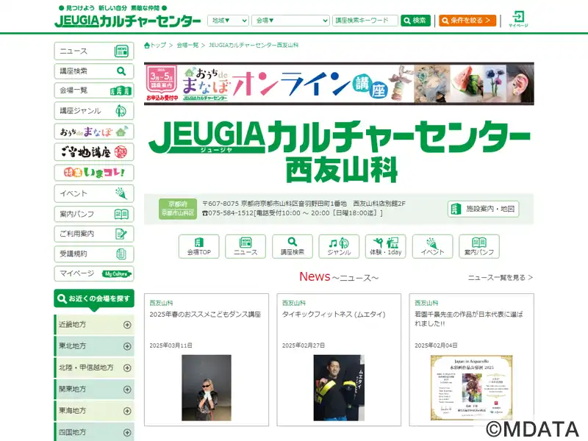Image resolution: width=588 pixels, height=441 pixels.
Task: Expand 東海地方 region
Action: tap(94, 411)
